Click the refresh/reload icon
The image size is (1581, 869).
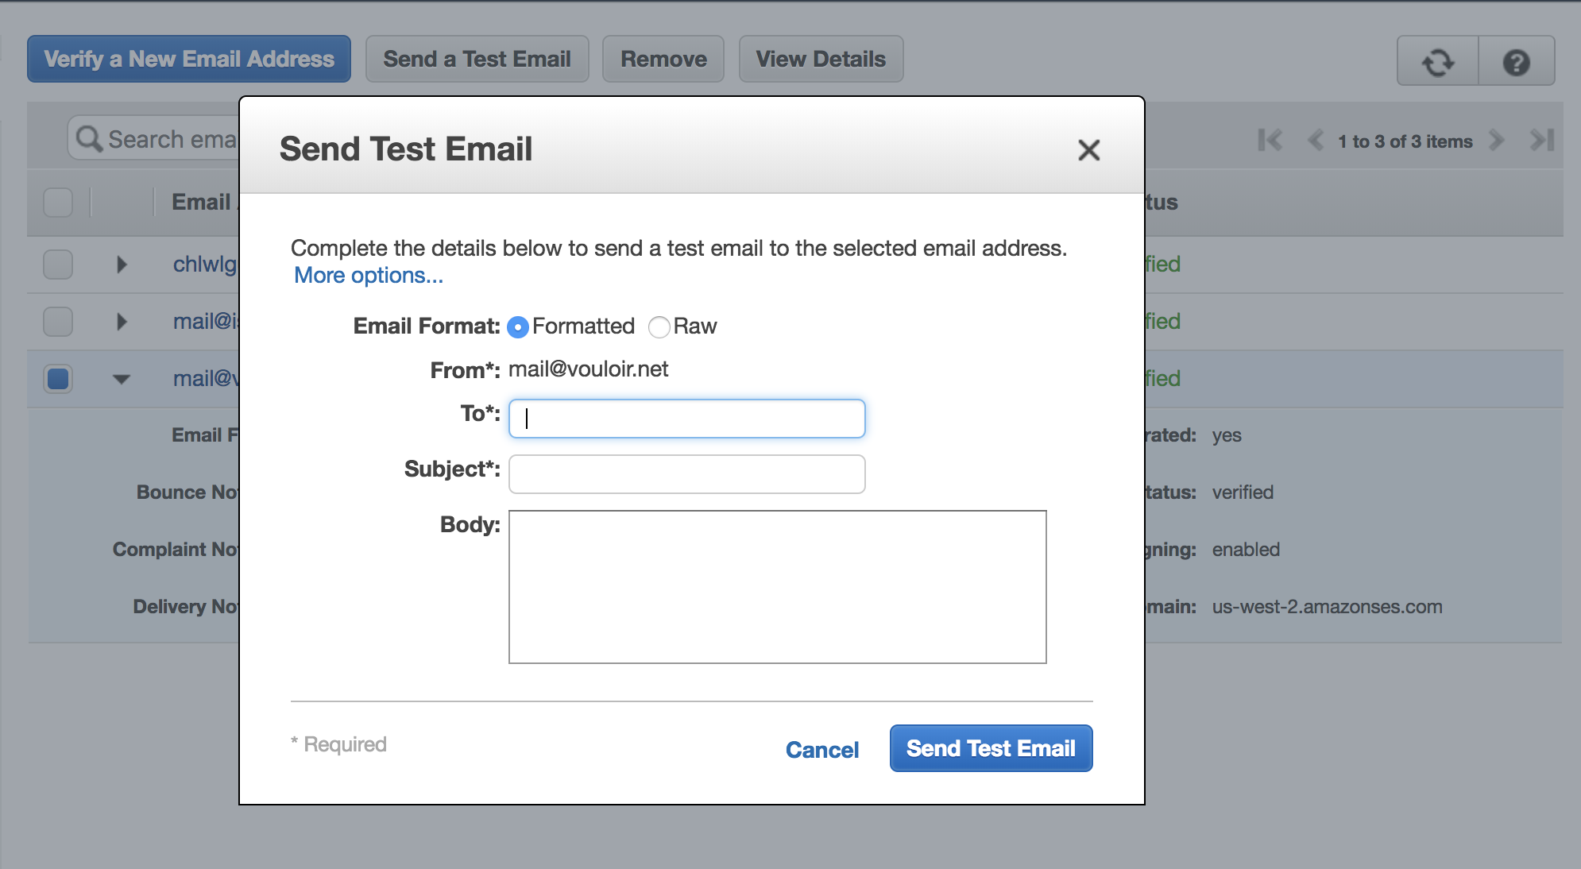point(1439,59)
